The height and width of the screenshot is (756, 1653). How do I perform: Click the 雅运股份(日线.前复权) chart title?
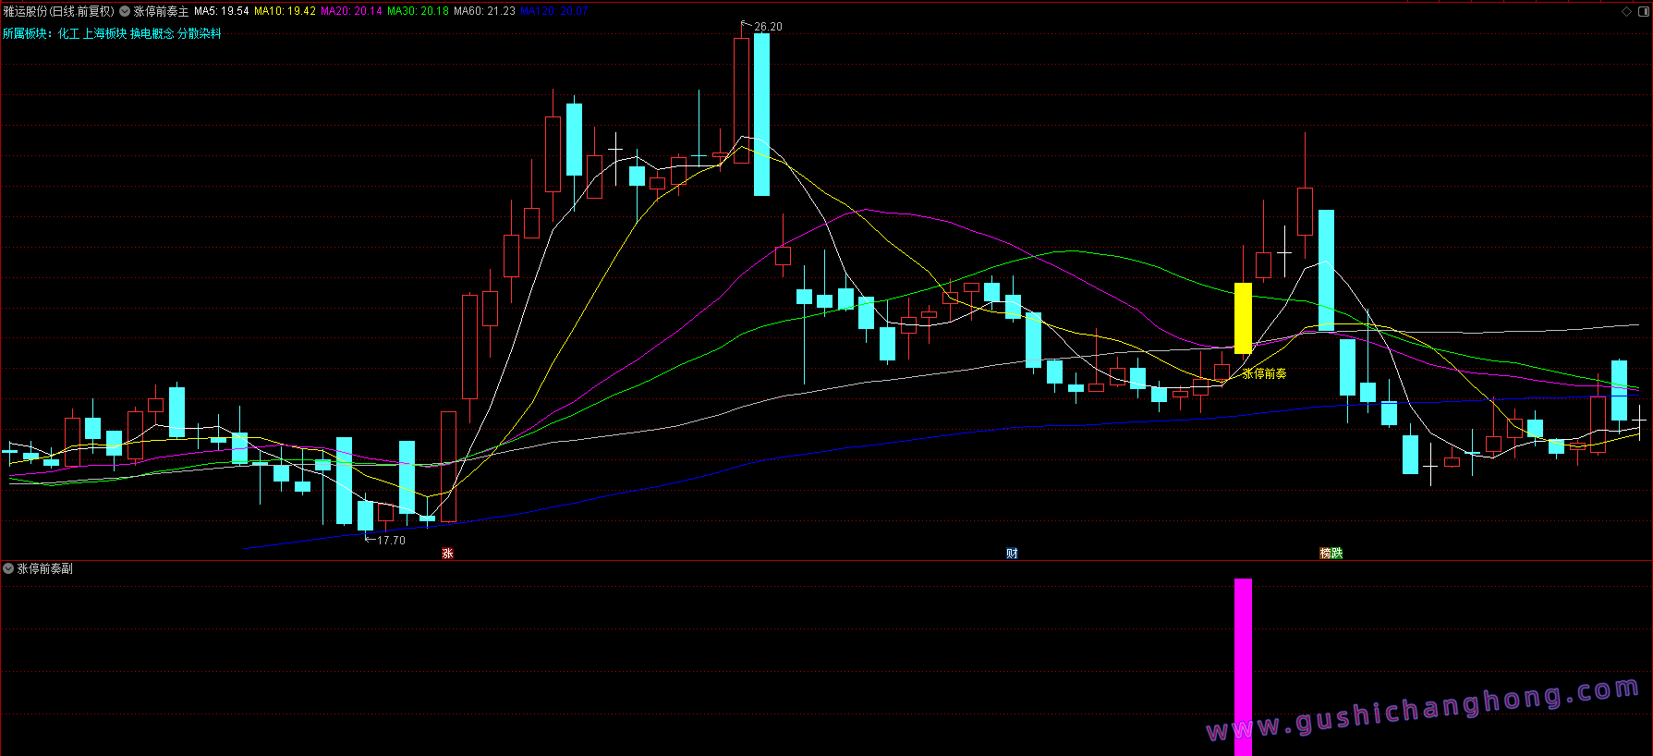pyautogui.click(x=59, y=11)
